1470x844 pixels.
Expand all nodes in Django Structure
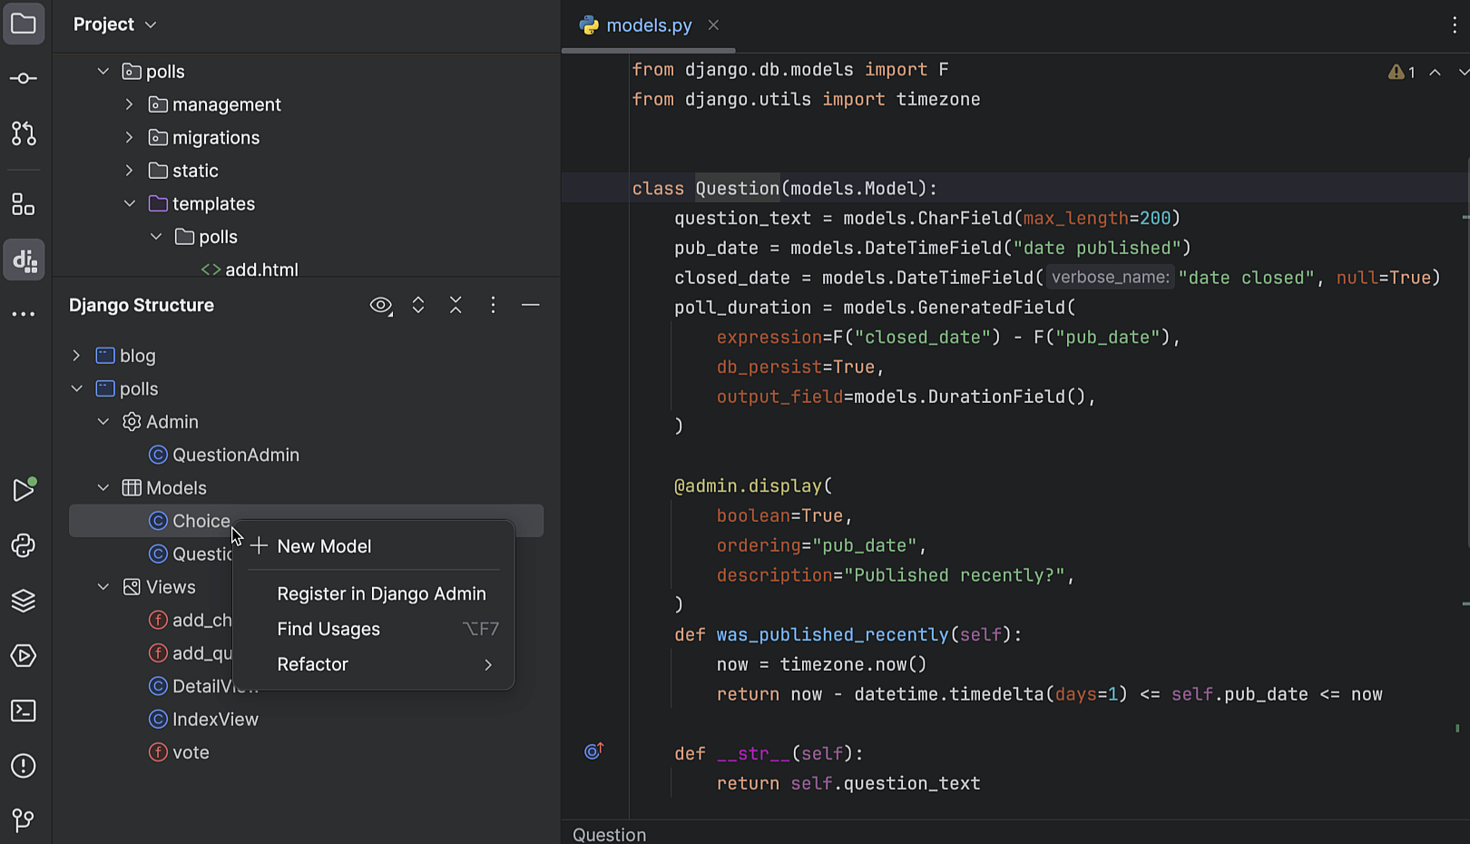click(x=418, y=306)
